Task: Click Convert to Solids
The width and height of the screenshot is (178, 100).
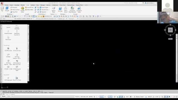Action: [x=79, y=10]
